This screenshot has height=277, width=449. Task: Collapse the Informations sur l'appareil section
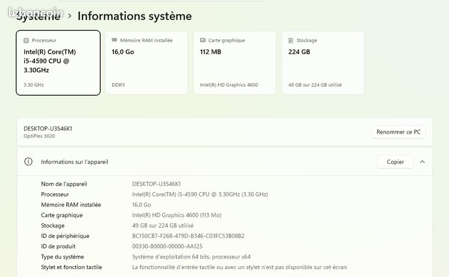click(422, 162)
